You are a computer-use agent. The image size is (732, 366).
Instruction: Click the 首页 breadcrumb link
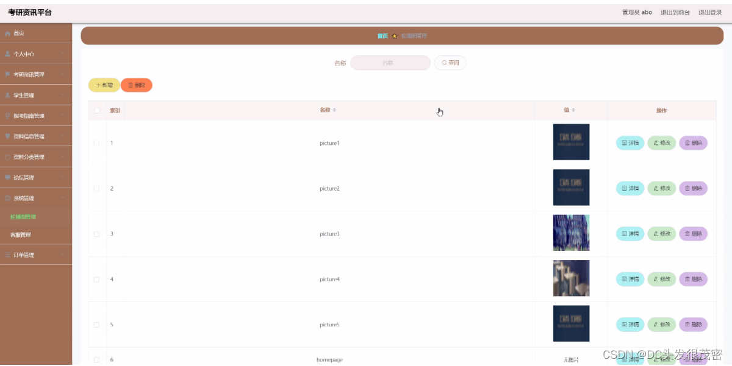click(x=382, y=36)
